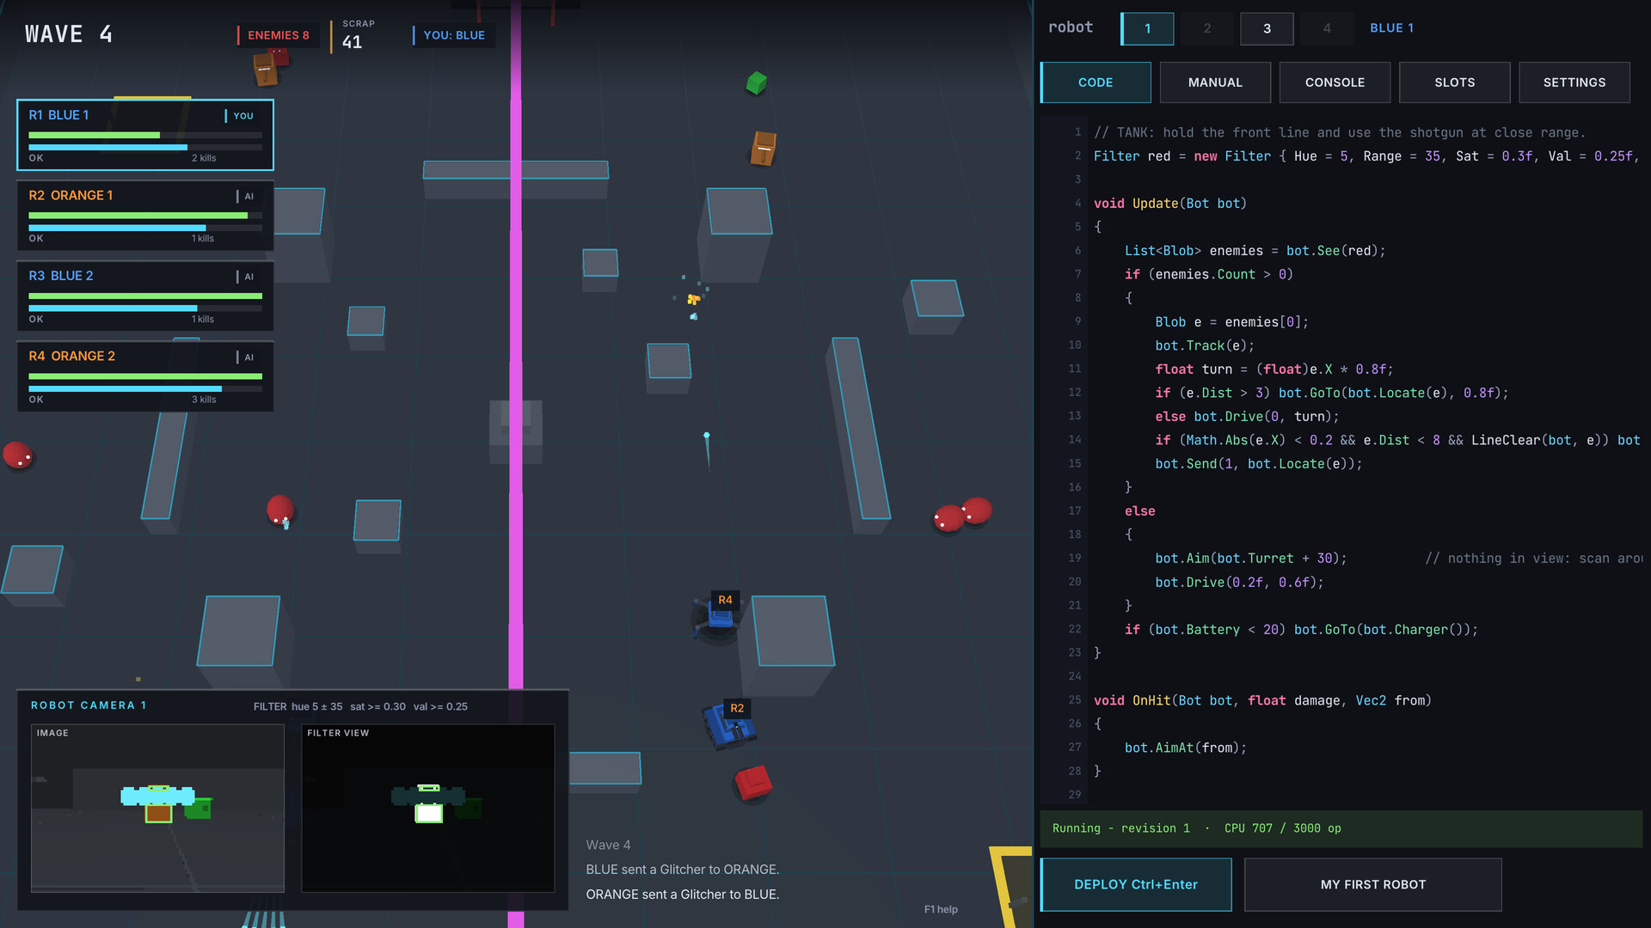Click the SCRAP 41 counter
This screenshot has width=1651, height=928.
(354, 35)
